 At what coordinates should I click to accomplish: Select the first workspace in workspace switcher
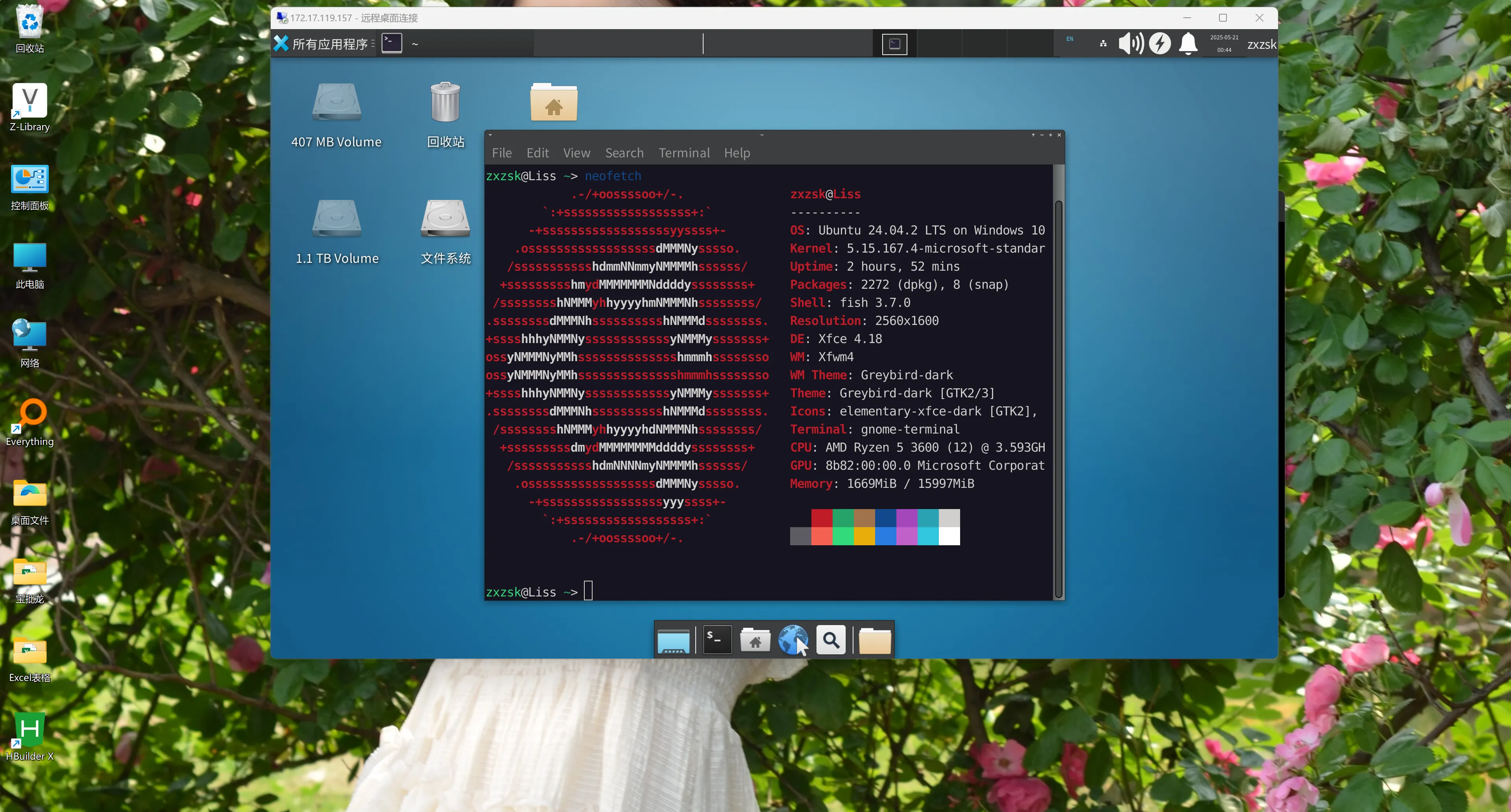pyautogui.click(x=894, y=43)
